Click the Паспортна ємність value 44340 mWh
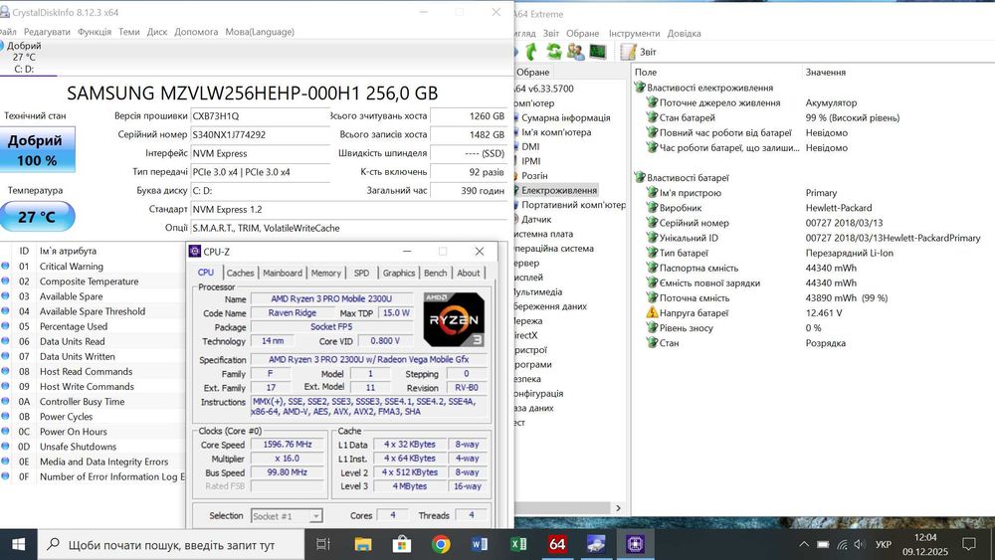Screen dimensions: 995x560 point(831,269)
